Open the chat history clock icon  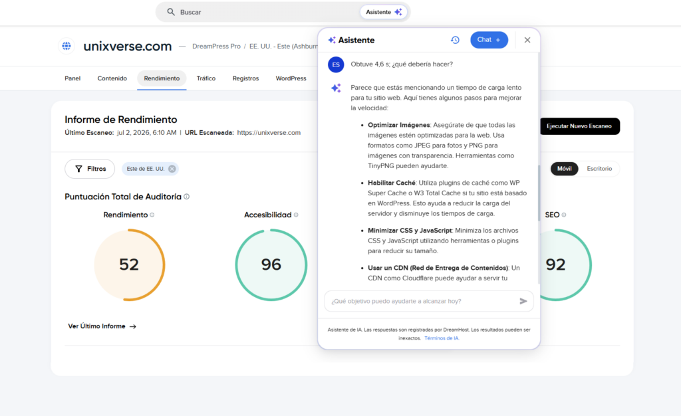[455, 40]
